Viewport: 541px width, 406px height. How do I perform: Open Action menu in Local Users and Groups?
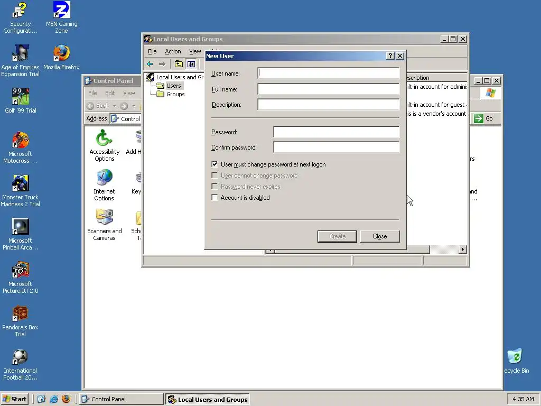[173, 51]
